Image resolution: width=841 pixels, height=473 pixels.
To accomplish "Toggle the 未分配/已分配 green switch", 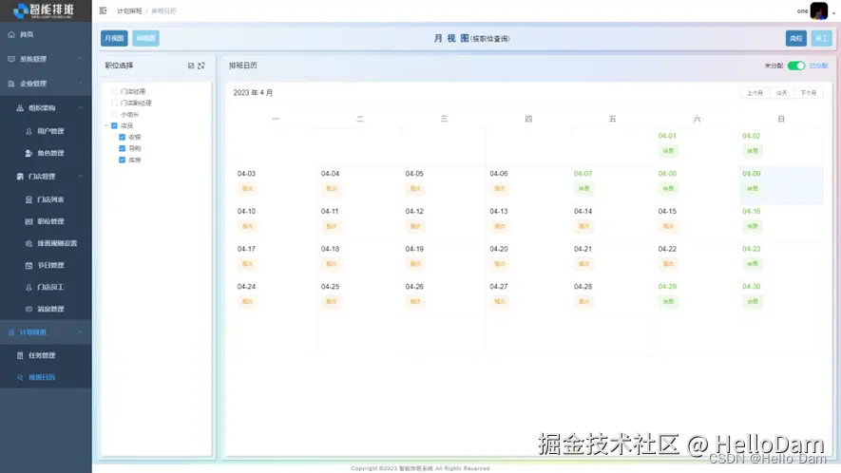I will pos(796,66).
